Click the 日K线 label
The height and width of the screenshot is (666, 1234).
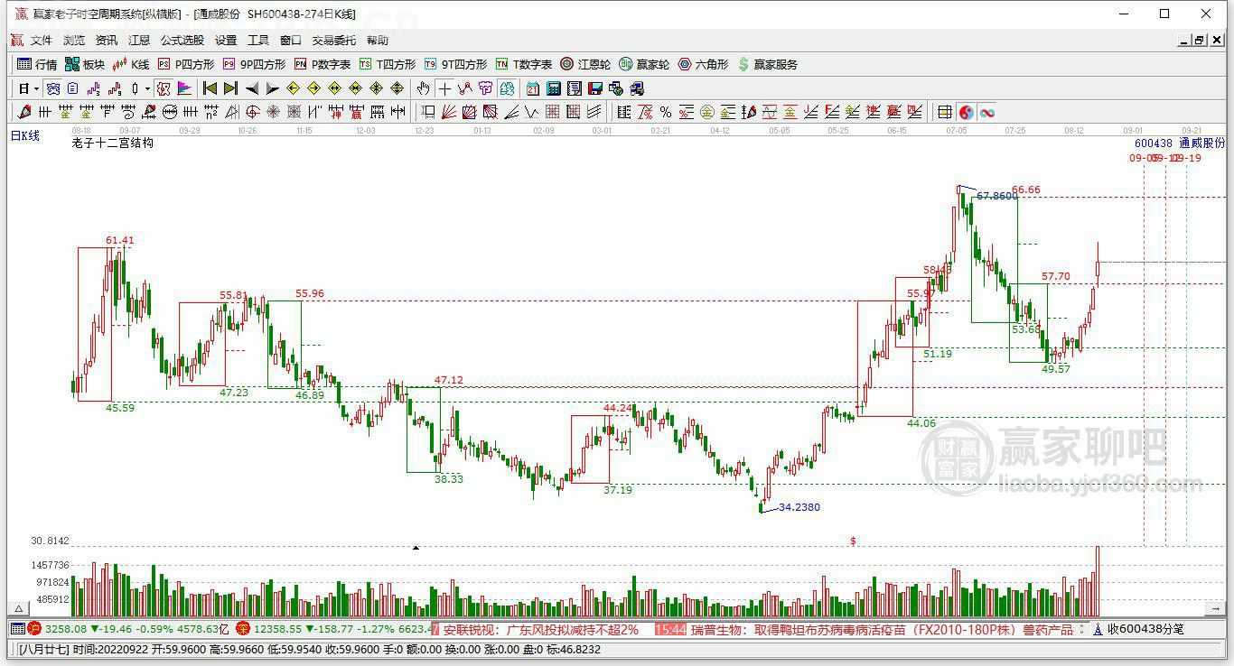pos(25,135)
